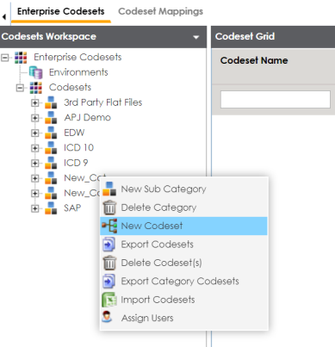The image size is (335, 347).
Task: Click the Excel icon beside Import Codesets
Action: pyautogui.click(x=109, y=300)
